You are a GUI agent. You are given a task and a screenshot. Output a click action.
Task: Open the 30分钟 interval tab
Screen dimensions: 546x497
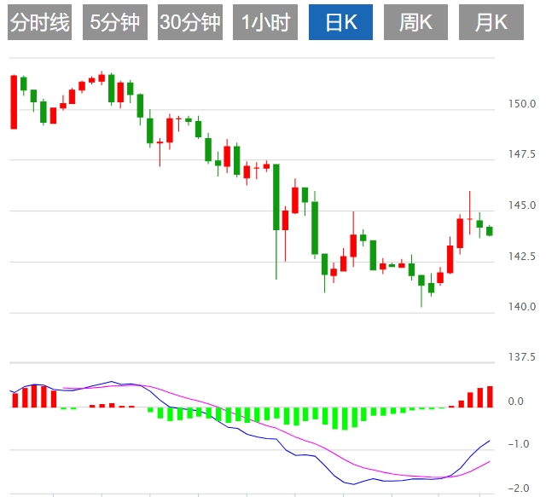point(189,22)
